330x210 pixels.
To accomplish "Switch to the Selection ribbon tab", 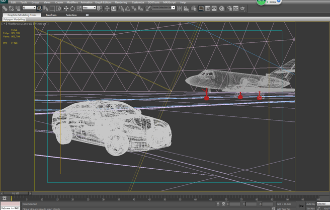I will point(71,15).
